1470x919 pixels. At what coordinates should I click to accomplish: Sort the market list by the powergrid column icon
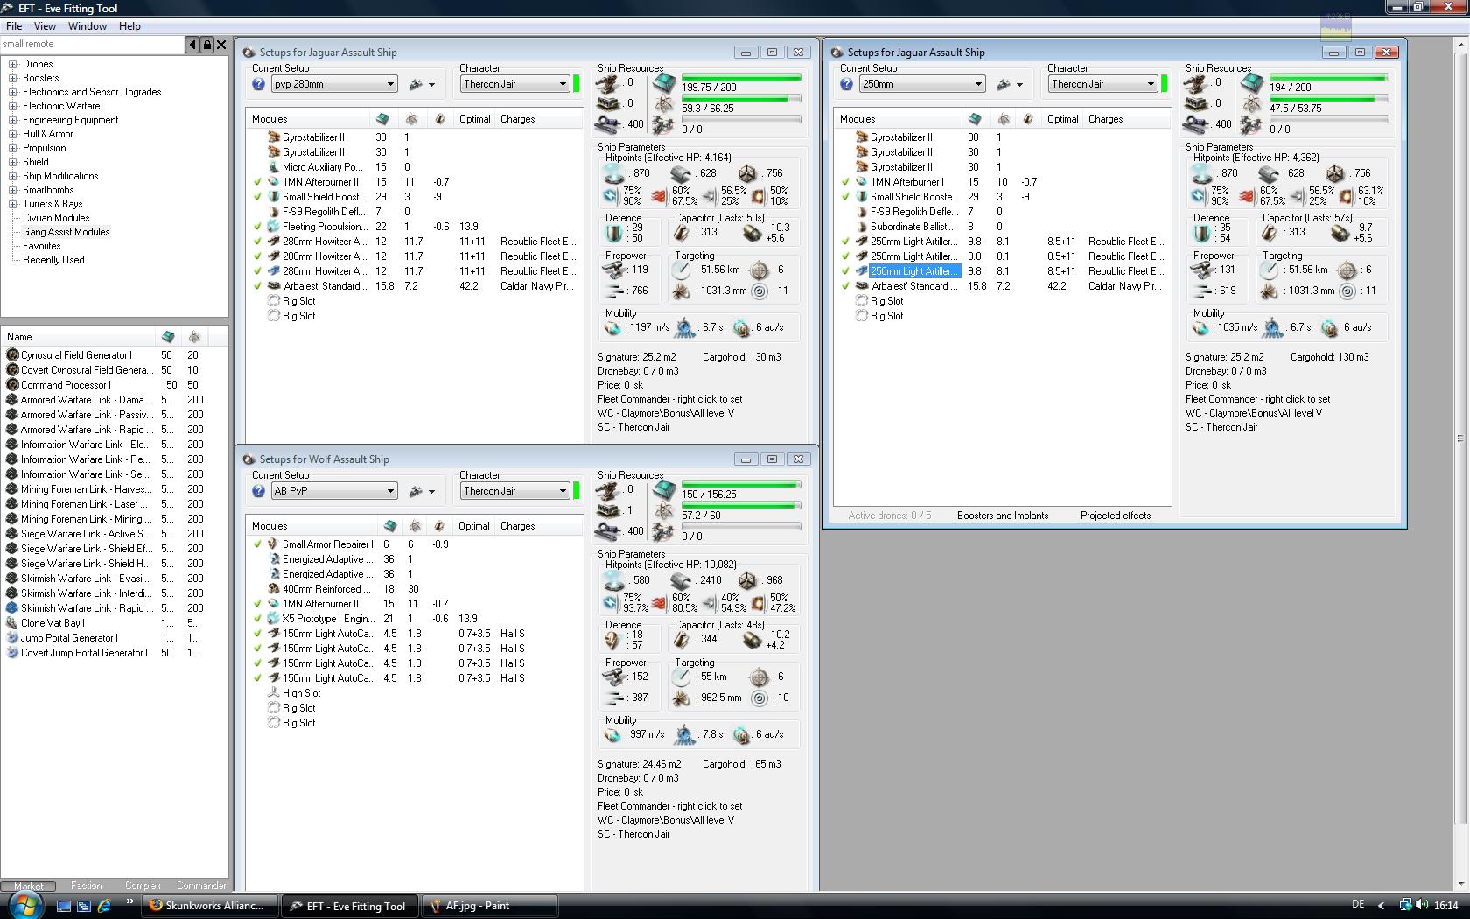click(x=194, y=336)
